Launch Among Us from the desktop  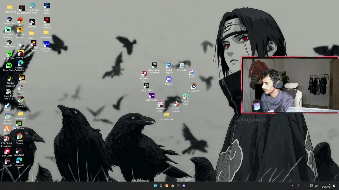click(x=21, y=55)
